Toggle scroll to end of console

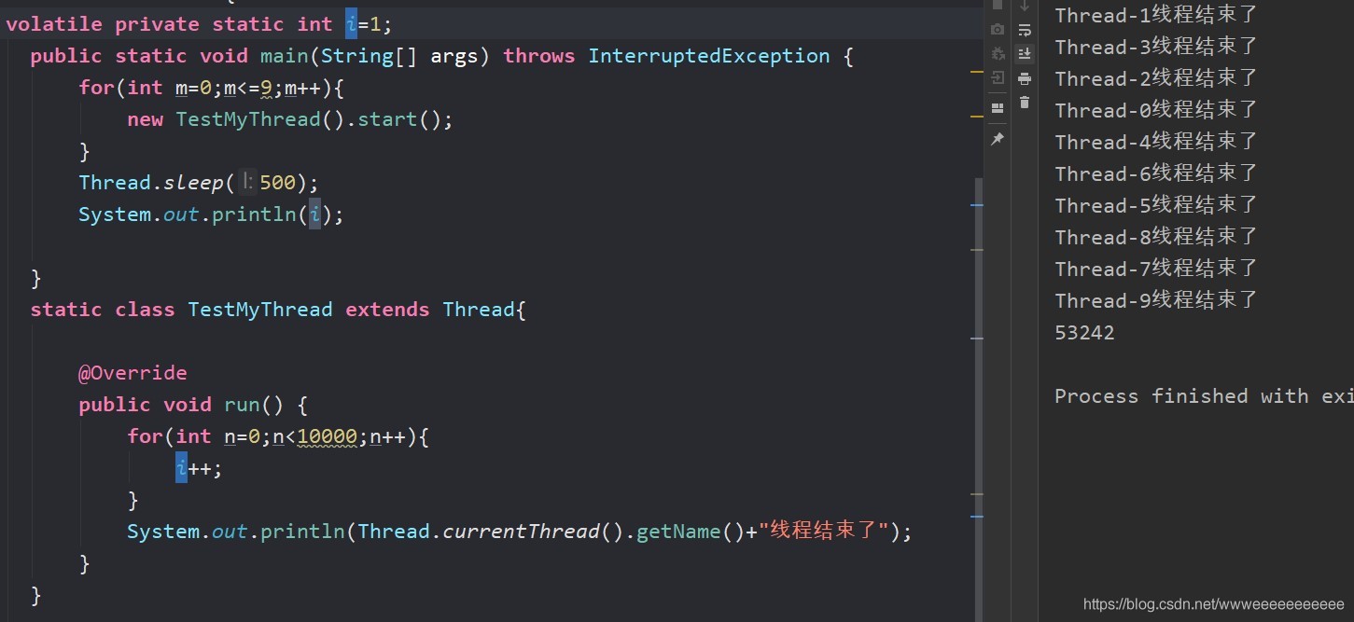(1025, 53)
